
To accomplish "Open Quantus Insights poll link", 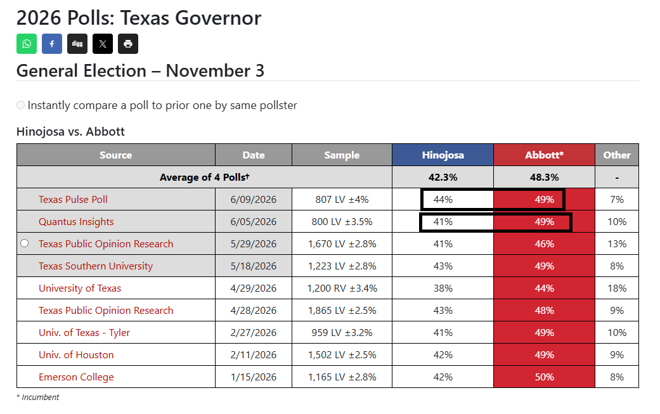I will pyautogui.click(x=76, y=222).
